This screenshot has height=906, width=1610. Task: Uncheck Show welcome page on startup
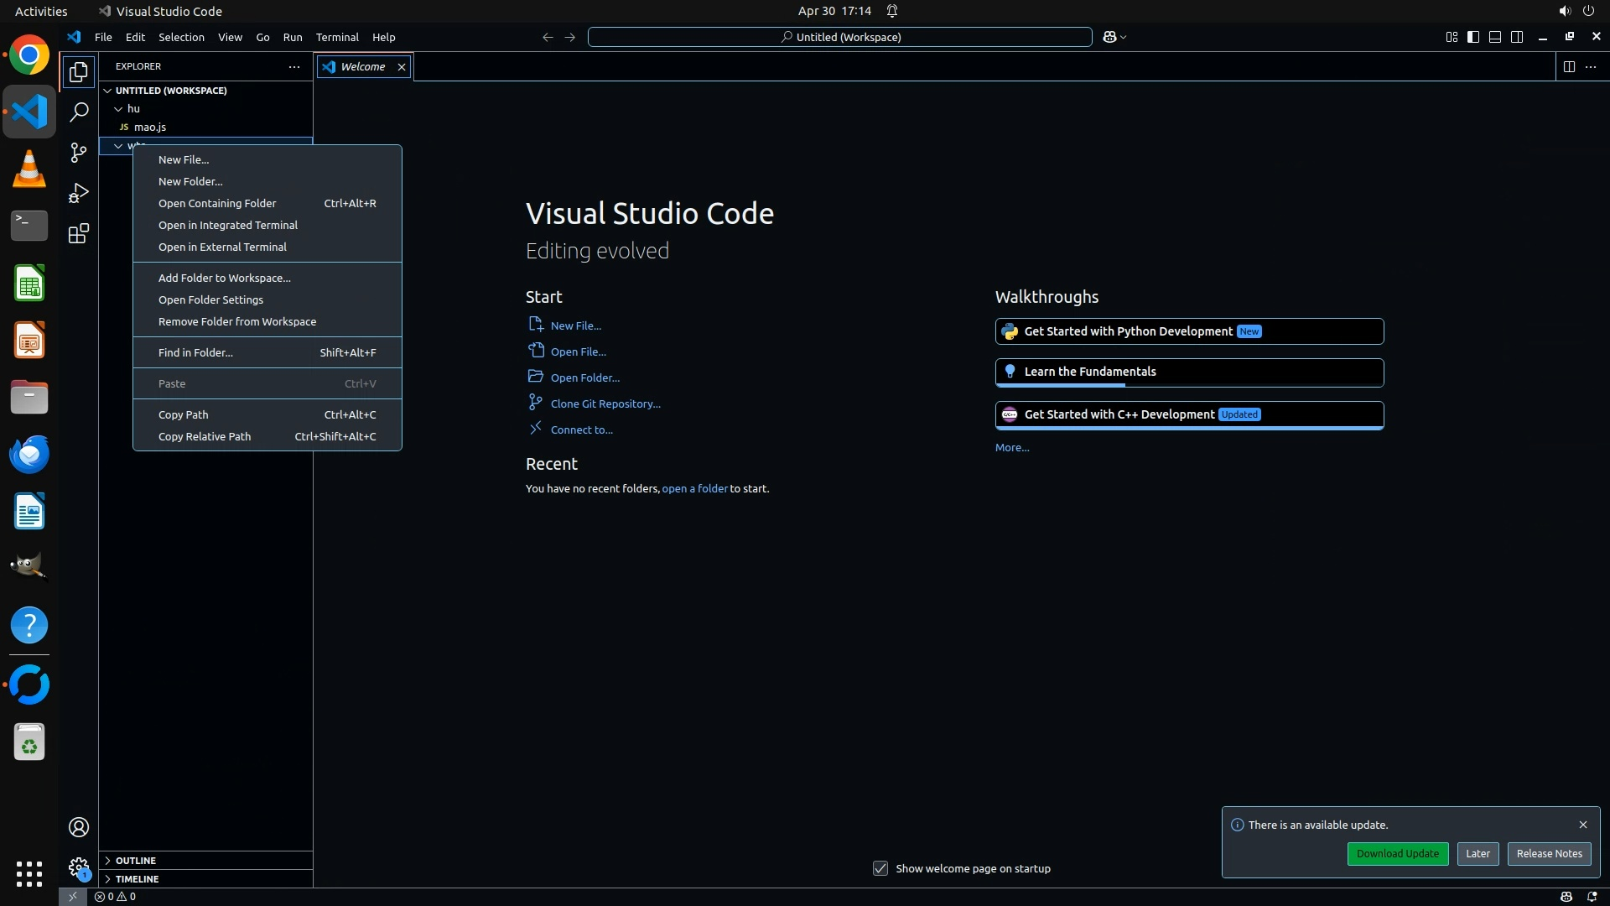[x=880, y=868]
